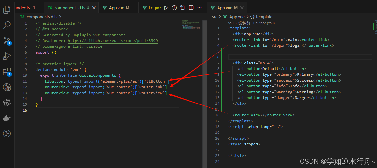Image resolution: width=377 pixels, height=168 pixels.
Task: Click the 'style scoped' line
Action: [244, 144]
